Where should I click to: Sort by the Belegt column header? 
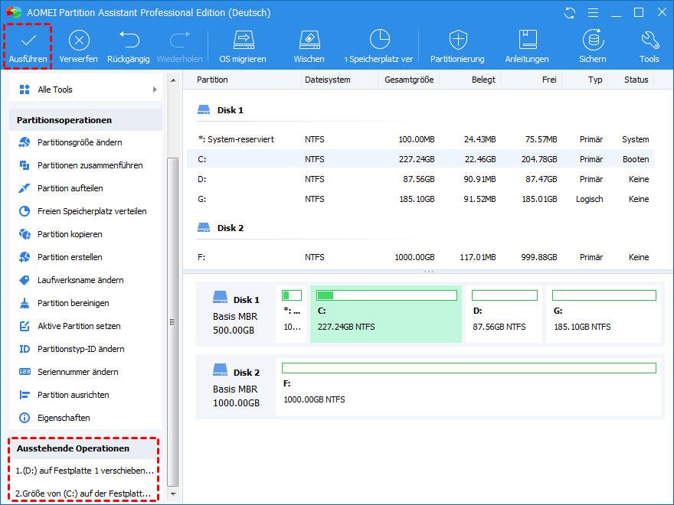[483, 80]
